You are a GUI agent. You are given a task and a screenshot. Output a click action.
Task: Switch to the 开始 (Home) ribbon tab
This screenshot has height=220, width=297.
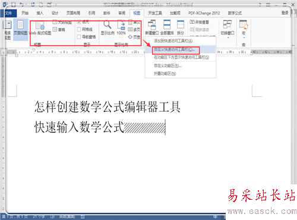coord(25,13)
